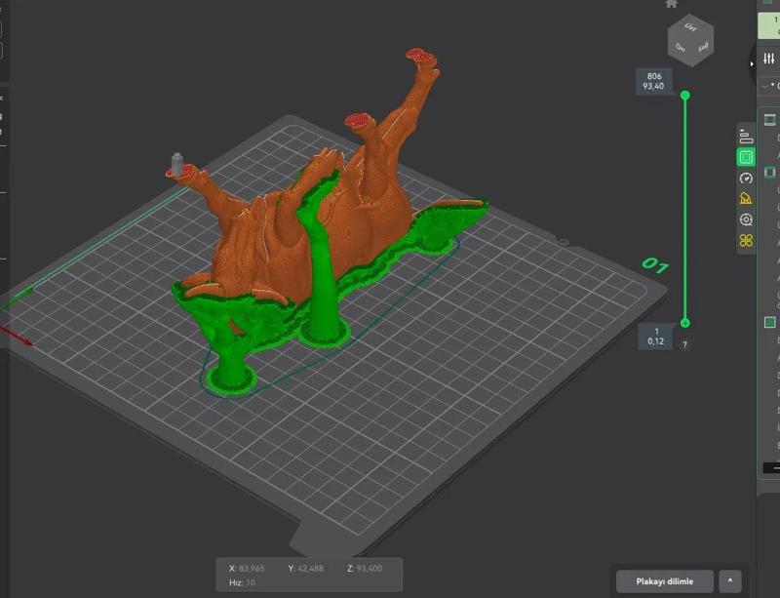Select the Üst face of view cube
Image resolution: width=780 pixels, height=598 pixels.
[690, 26]
